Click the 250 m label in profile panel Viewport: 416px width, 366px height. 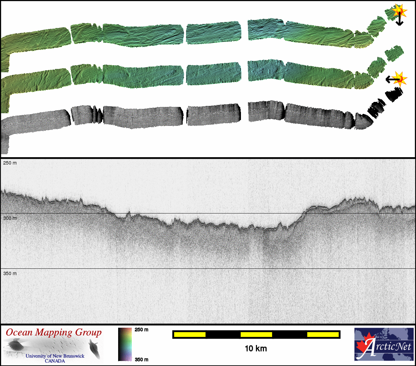tap(10, 163)
